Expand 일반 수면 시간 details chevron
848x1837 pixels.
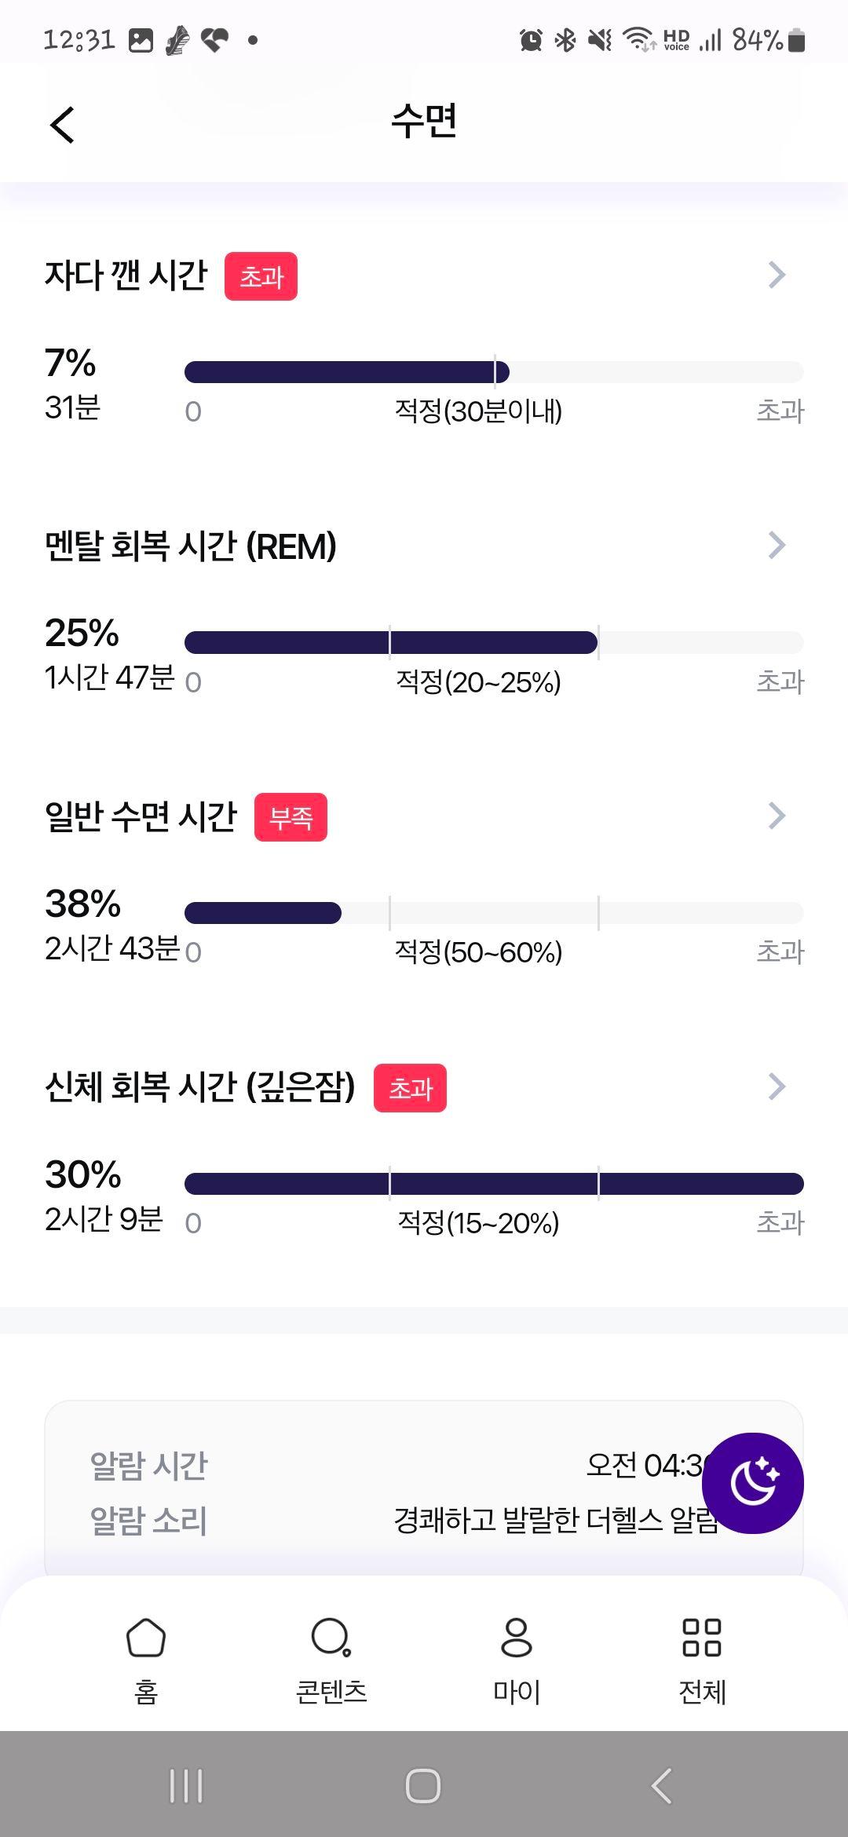point(777,816)
